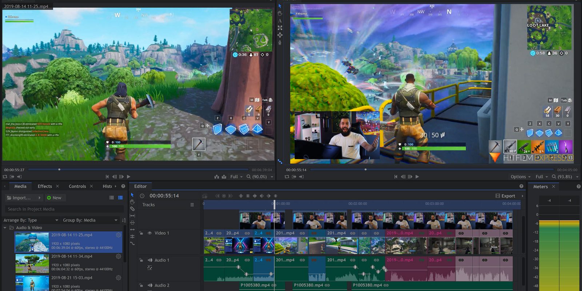
Task: Click Trimmer Set Out Point icon
Action: pyautogui.click(x=19, y=177)
